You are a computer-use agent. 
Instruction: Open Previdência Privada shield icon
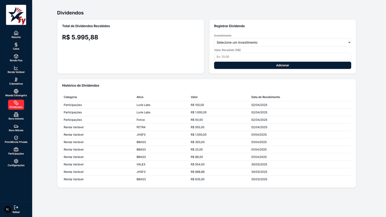coord(16,138)
